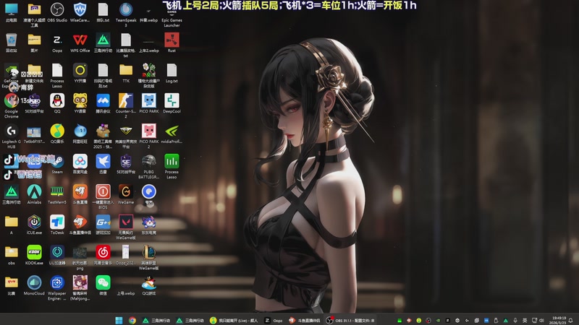Open the 一键重启进入BIOS shortcut

tap(103, 196)
